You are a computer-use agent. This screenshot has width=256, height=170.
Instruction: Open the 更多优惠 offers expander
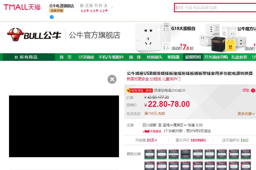[x=245, y=114]
